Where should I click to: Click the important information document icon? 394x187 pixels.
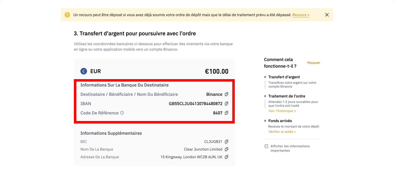pos(266,146)
